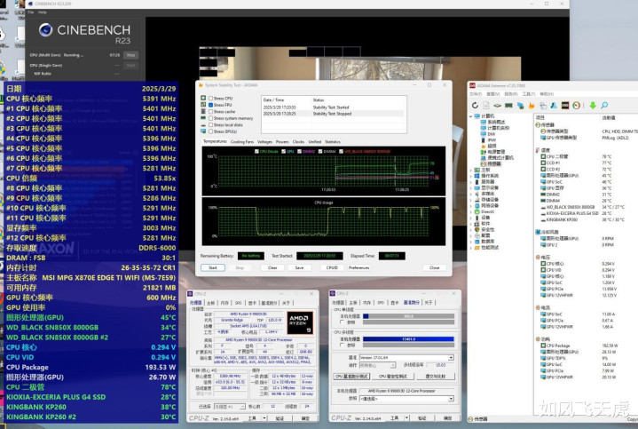Click the report page icon in AIDA64 toolbar
Screen dimensions: 638x429
click(x=486, y=105)
